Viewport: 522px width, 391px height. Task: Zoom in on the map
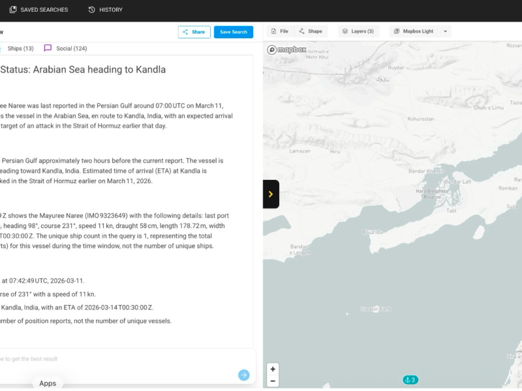coord(273,369)
